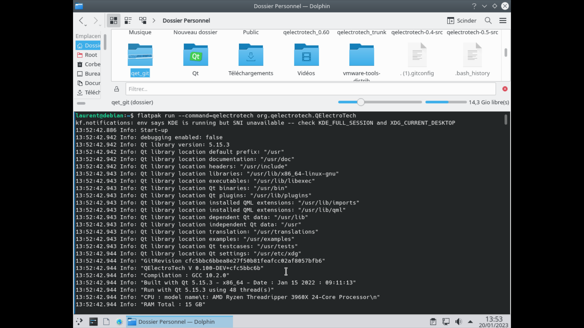Viewport: 584px width, 328px height.
Task: Click the places panel scrollbar
Action: (105, 42)
